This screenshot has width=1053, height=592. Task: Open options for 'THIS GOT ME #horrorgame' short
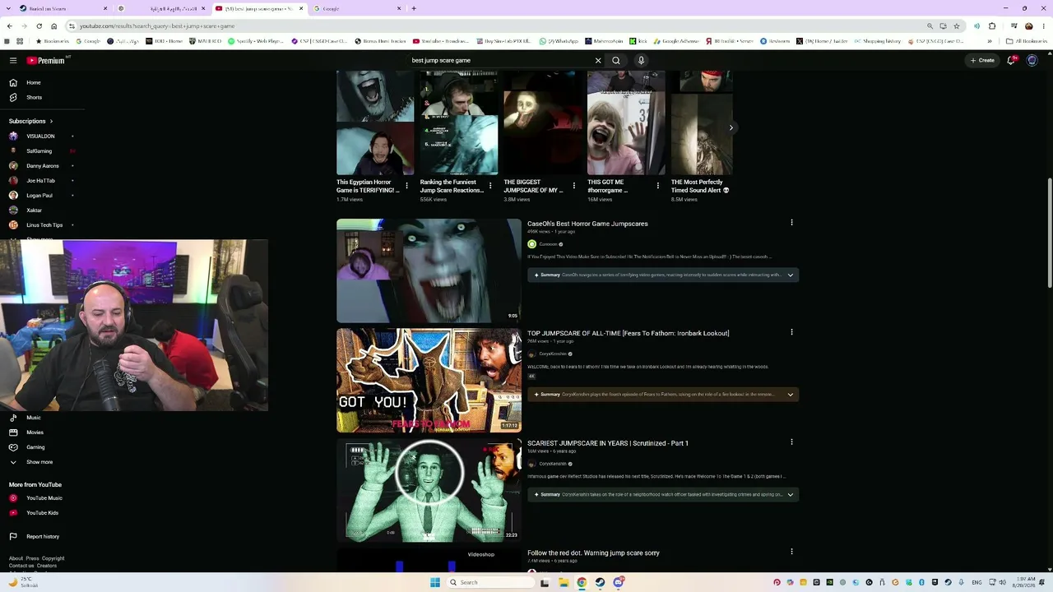pyautogui.click(x=658, y=186)
